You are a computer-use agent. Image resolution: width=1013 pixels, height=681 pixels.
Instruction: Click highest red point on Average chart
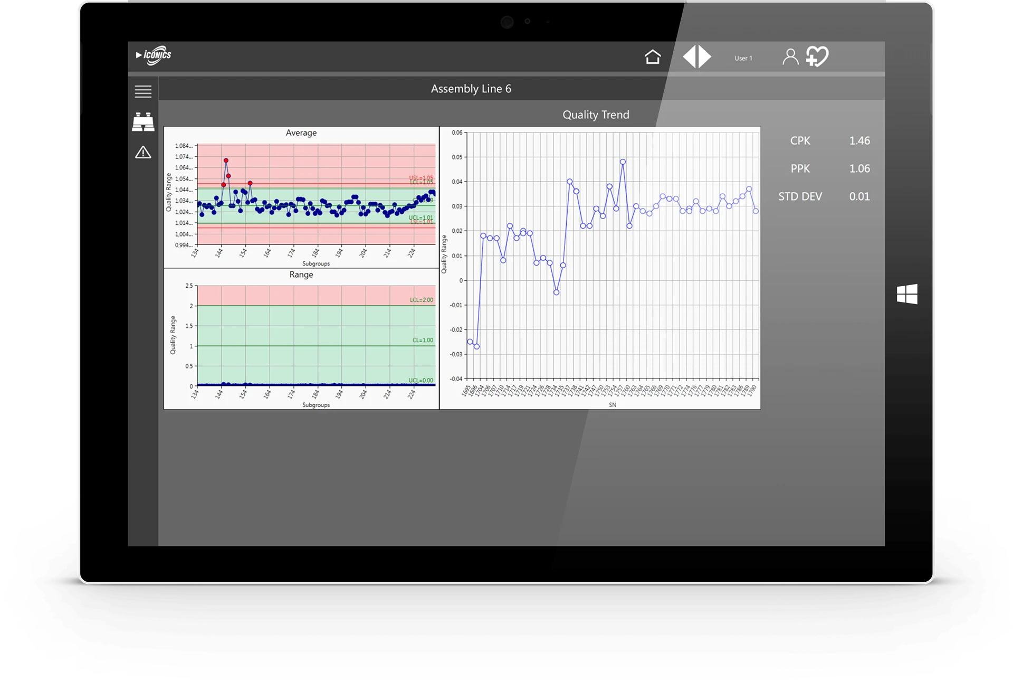[226, 160]
